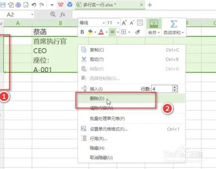The height and width of the screenshot is (169, 216).
Task: Click the cell containing A-001
Action: point(55,69)
